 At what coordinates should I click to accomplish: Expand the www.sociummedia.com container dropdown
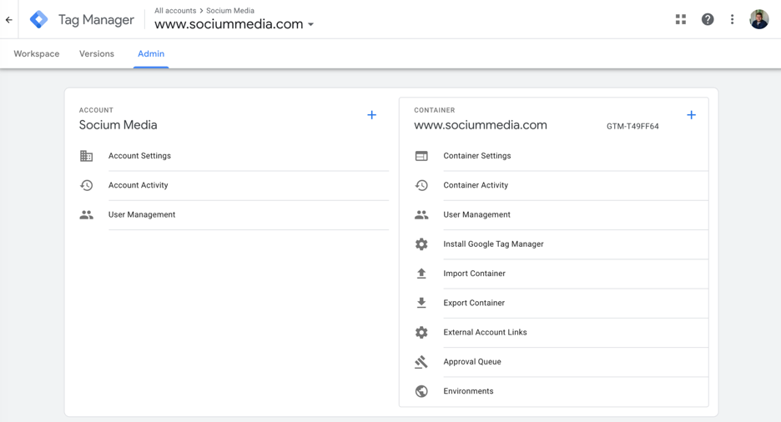click(310, 25)
